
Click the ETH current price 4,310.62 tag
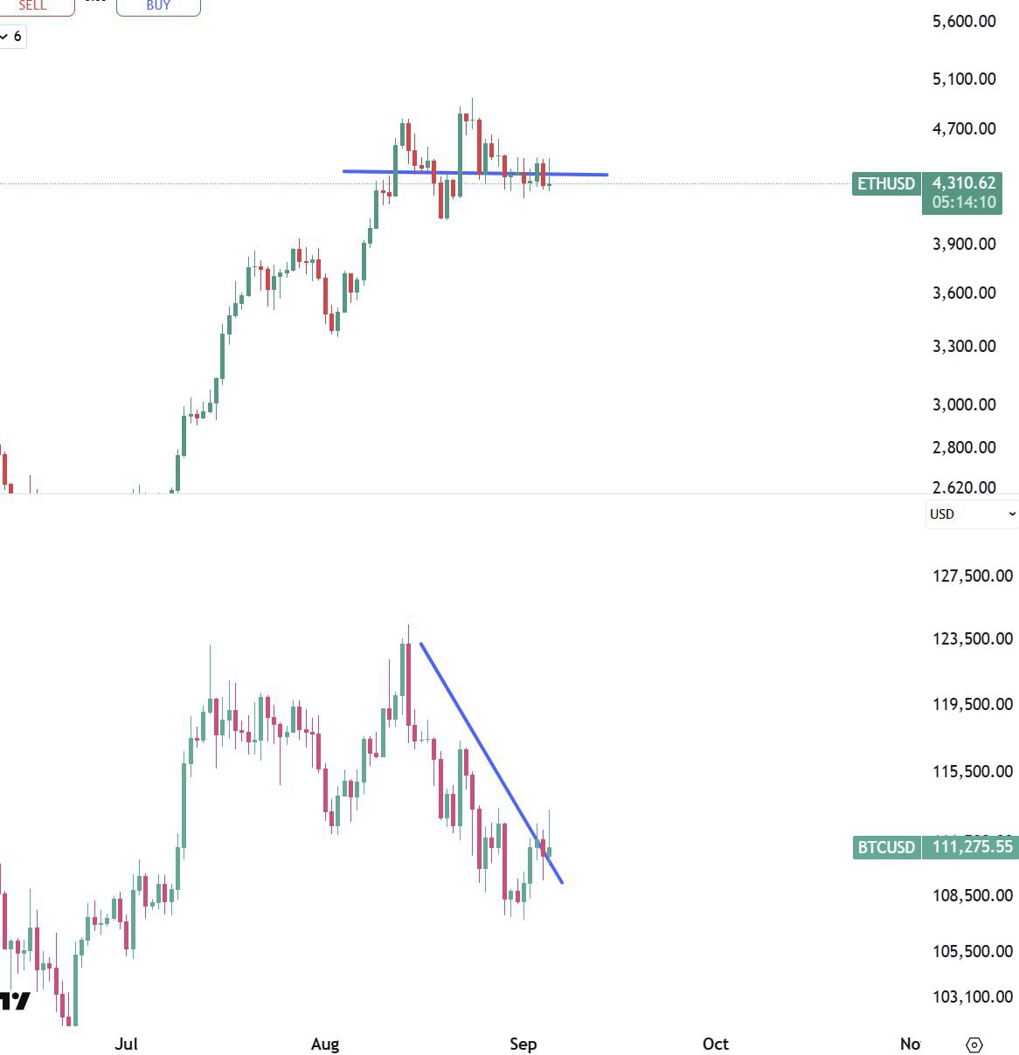coord(963,183)
